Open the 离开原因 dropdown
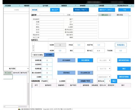Screen dimensions: 136x110 22,68
